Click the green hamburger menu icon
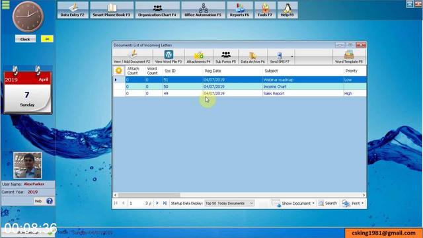The width and height of the screenshot is (423, 238). pos(6,5)
